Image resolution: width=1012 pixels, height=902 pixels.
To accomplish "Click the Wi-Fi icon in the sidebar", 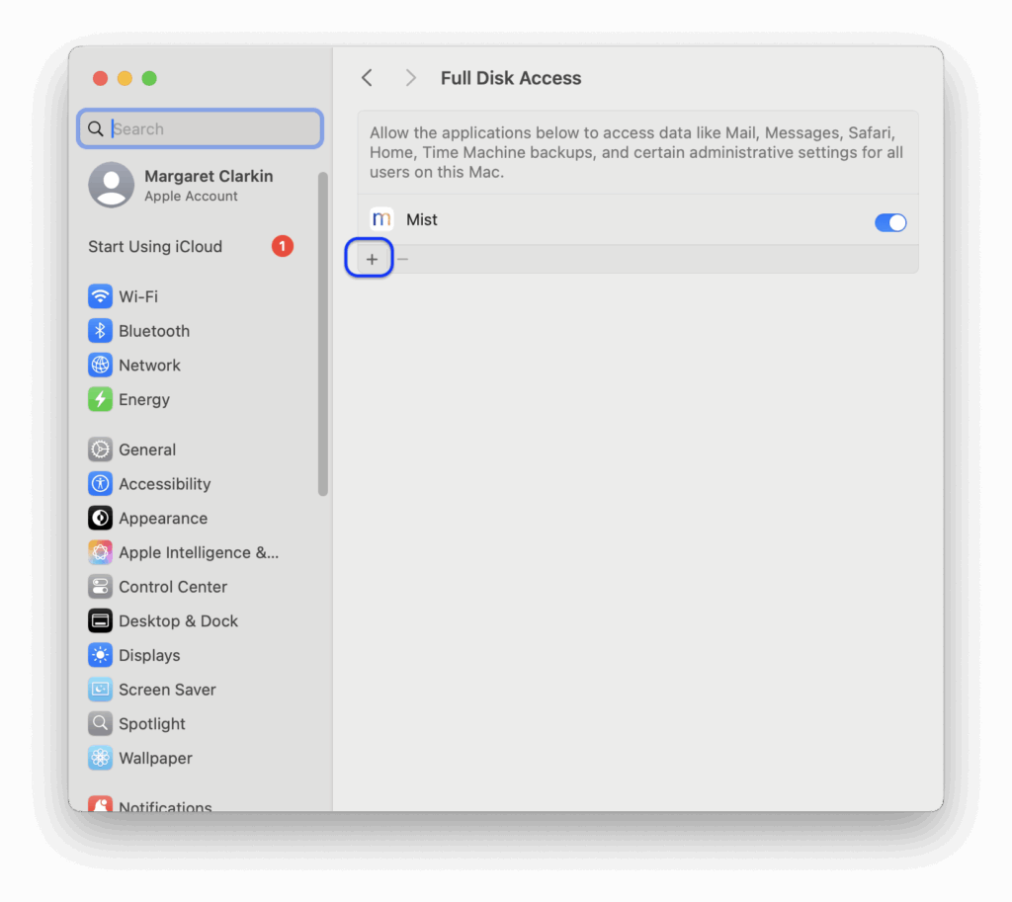I will [x=100, y=296].
